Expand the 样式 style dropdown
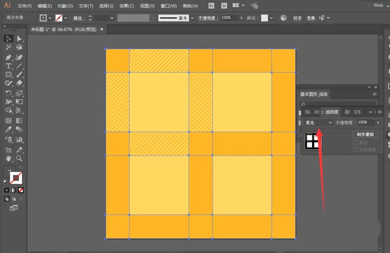This screenshot has width=390, height=253. pos(271,18)
